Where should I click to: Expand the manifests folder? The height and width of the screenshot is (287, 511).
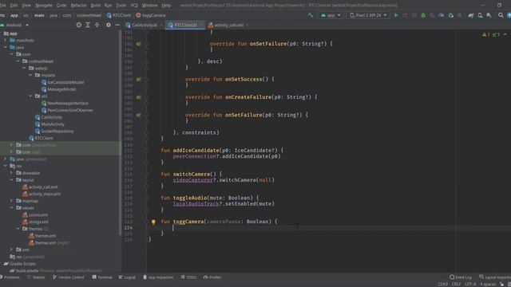tap(6, 41)
